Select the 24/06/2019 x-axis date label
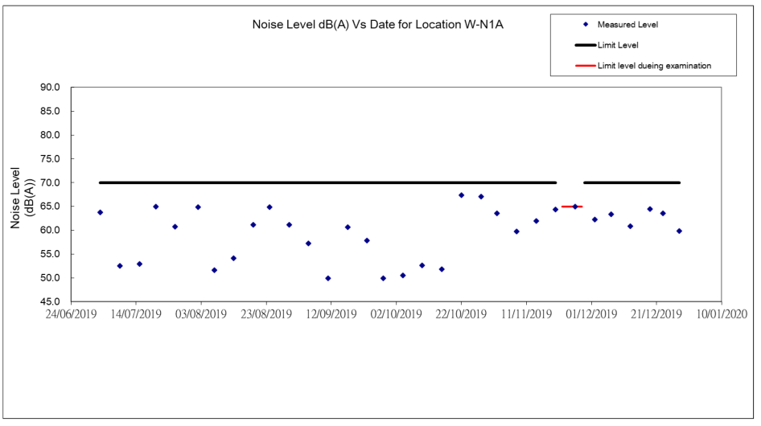761x426 pixels. coord(71,313)
